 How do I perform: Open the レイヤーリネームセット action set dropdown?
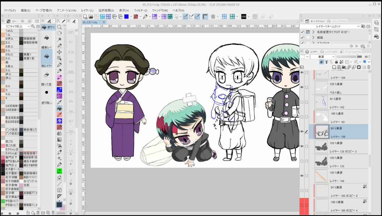(x=330, y=26)
